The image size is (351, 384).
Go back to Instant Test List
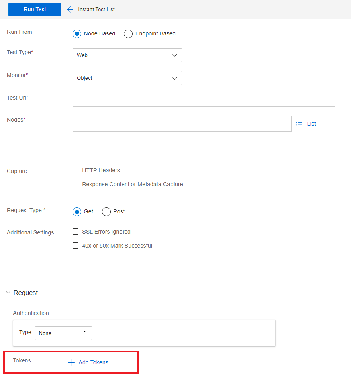(96, 10)
